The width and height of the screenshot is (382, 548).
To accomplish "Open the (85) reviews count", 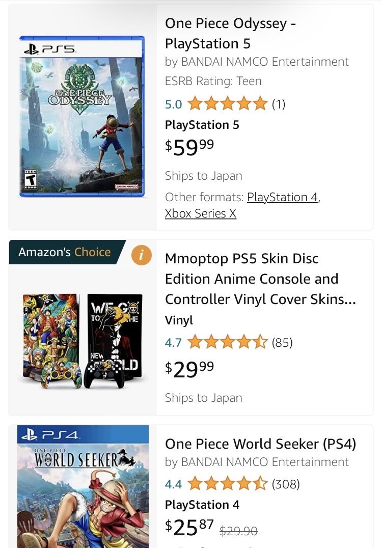I will [282, 342].
